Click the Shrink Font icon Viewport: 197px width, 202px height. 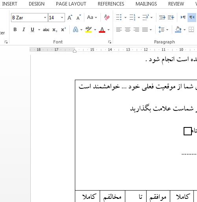pyautogui.click(x=79, y=17)
